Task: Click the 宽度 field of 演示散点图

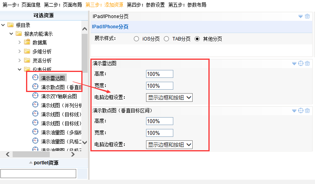Action: [159, 133]
